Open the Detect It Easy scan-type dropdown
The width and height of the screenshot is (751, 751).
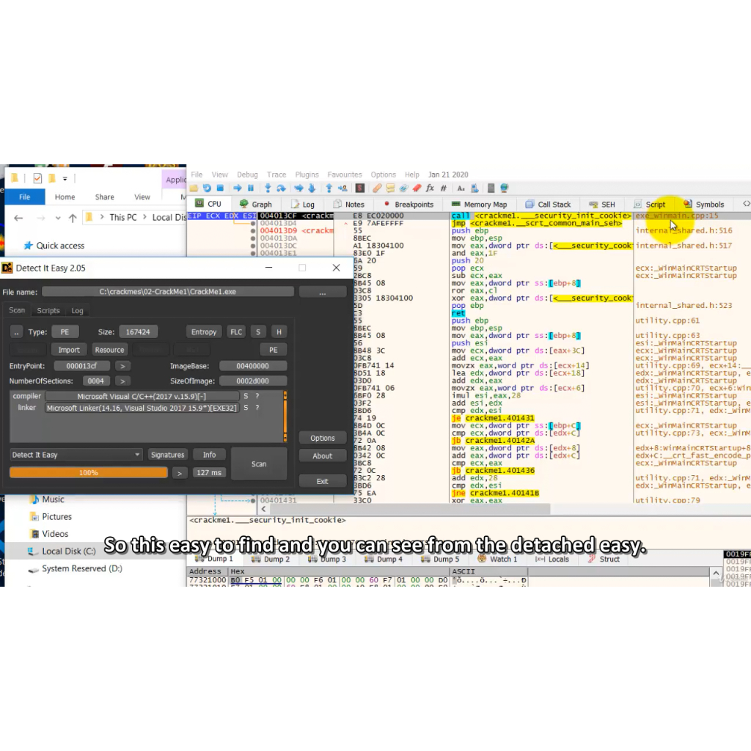point(76,455)
